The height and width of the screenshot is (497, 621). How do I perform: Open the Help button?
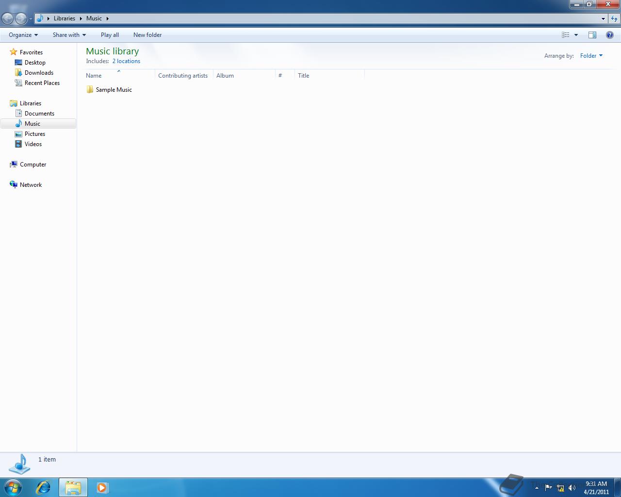pyautogui.click(x=610, y=35)
